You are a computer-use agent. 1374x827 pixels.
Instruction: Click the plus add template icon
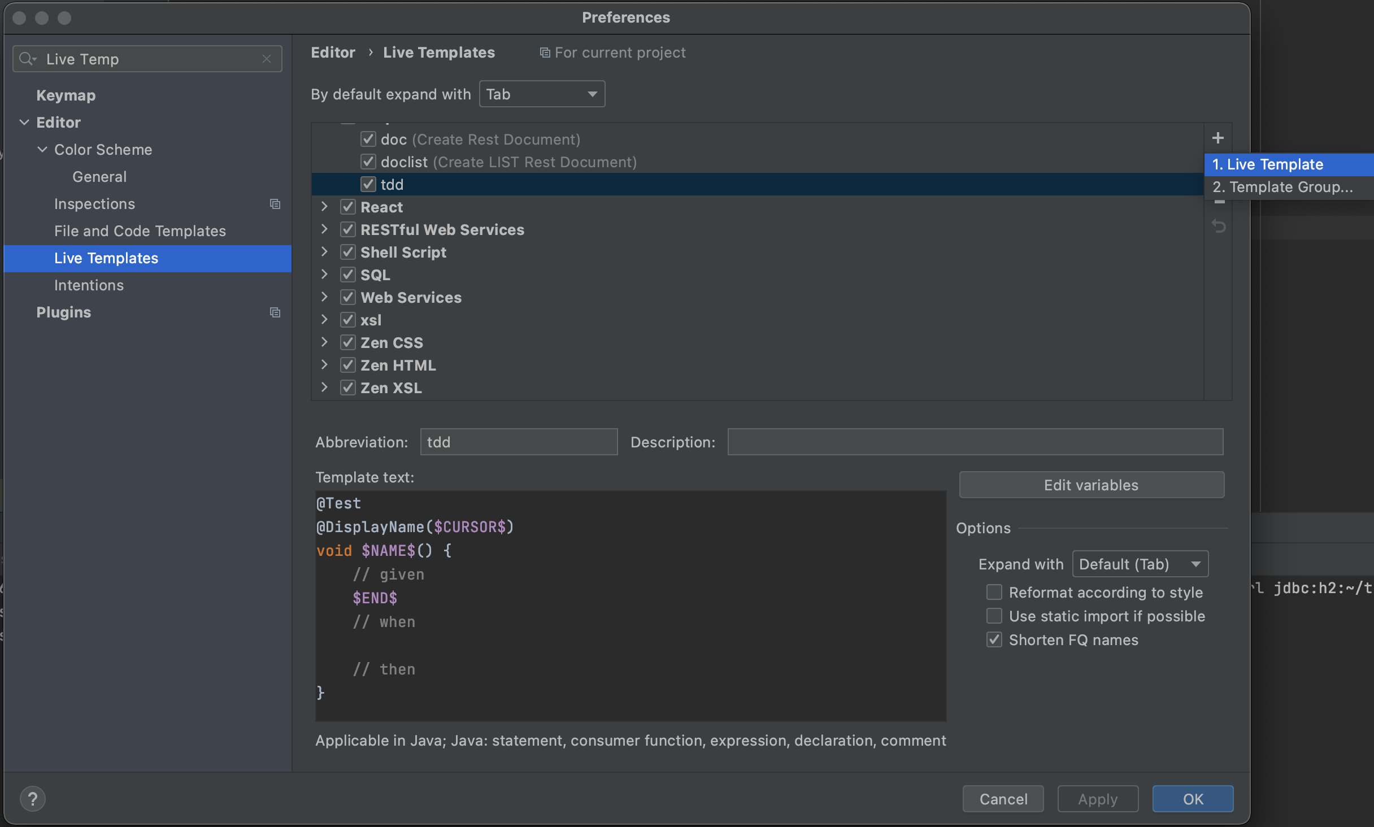click(1218, 138)
